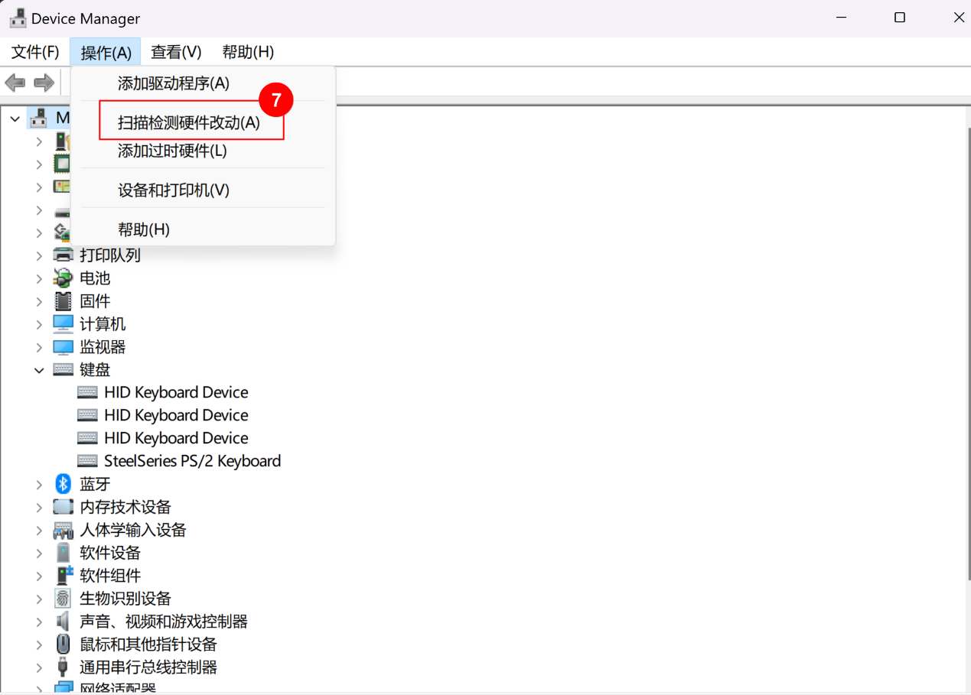The image size is (971, 695).
Task: Expand the 蓝牙 Bluetooth category
Action: click(x=39, y=485)
